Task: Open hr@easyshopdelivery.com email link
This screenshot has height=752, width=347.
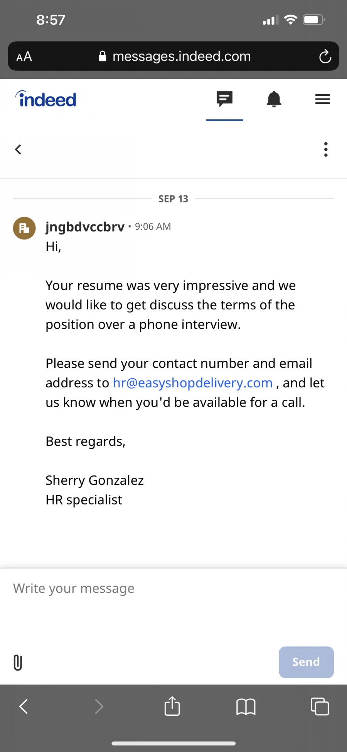Action: coord(193,383)
